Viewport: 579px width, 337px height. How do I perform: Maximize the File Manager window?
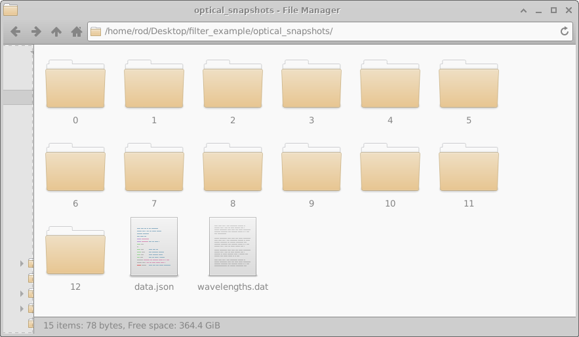(553, 10)
